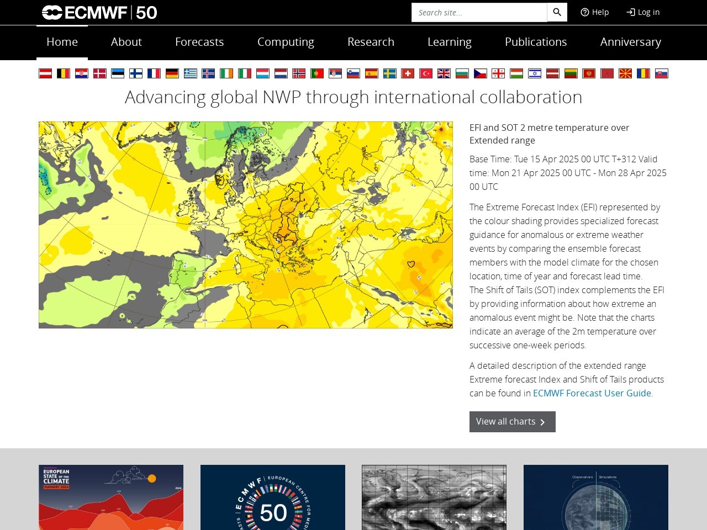Select the Hungary flag

516,73
